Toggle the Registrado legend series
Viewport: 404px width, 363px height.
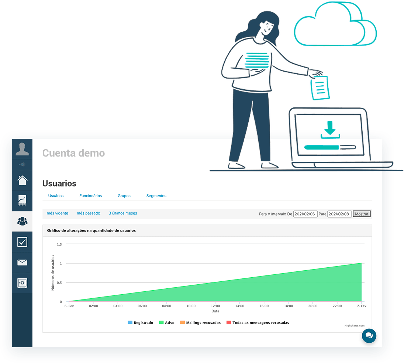pyautogui.click(x=141, y=323)
